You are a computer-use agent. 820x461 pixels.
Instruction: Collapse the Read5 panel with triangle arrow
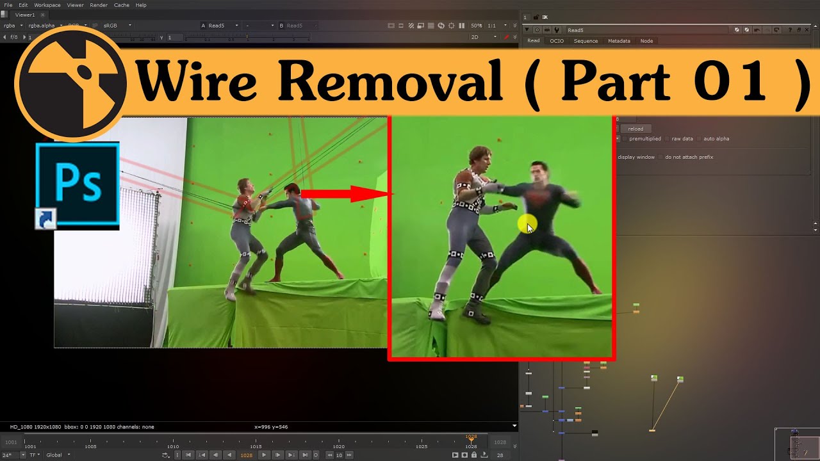tap(527, 30)
